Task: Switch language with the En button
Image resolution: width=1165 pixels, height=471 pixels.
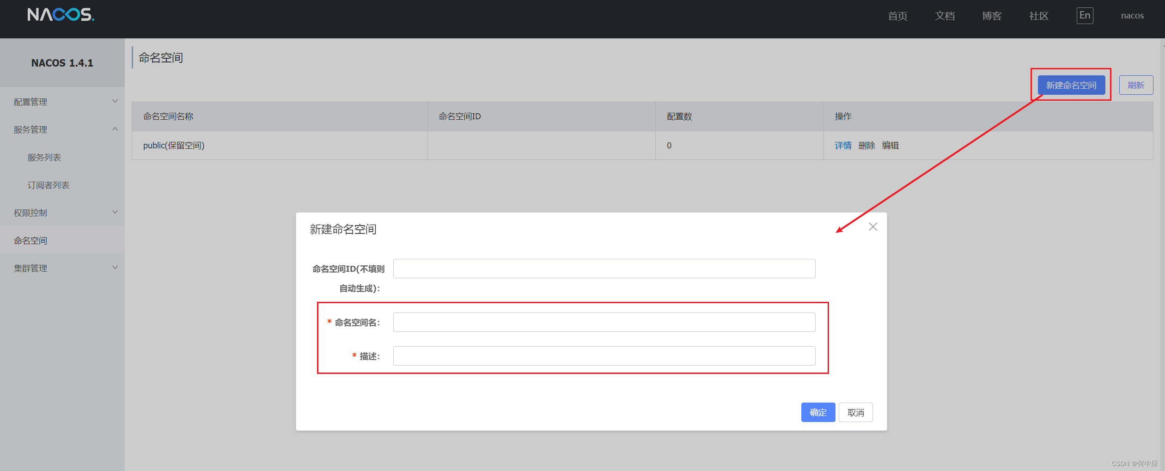Action: click(x=1085, y=16)
